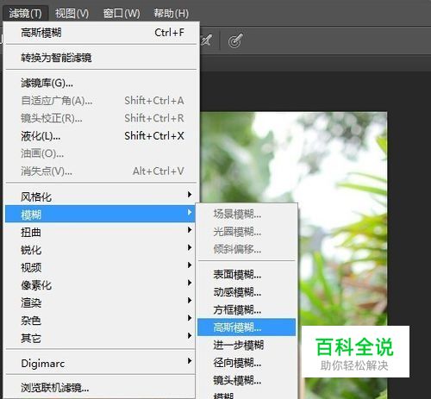431x399 pixels.
Task: Expand the 风格化 submenu
Action: click(x=101, y=196)
